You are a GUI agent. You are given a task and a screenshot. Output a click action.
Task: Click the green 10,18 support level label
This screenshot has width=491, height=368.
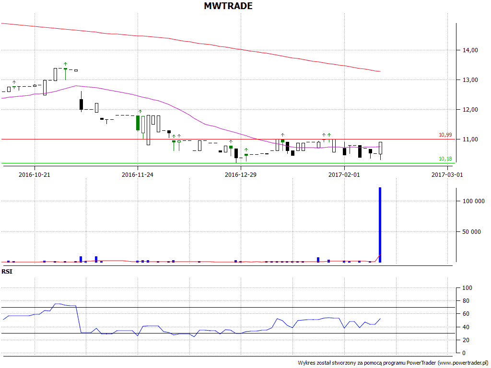pyautogui.click(x=445, y=159)
